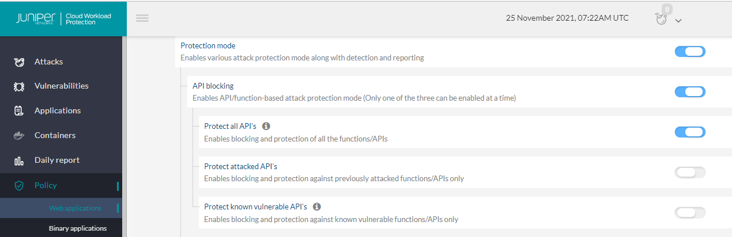Click the Containers docker icon
This screenshot has width=732, height=237.
tap(18, 136)
